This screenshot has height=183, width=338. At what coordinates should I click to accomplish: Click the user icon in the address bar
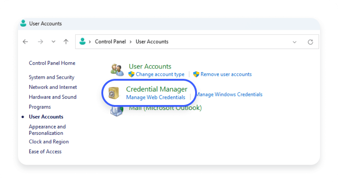click(x=82, y=41)
